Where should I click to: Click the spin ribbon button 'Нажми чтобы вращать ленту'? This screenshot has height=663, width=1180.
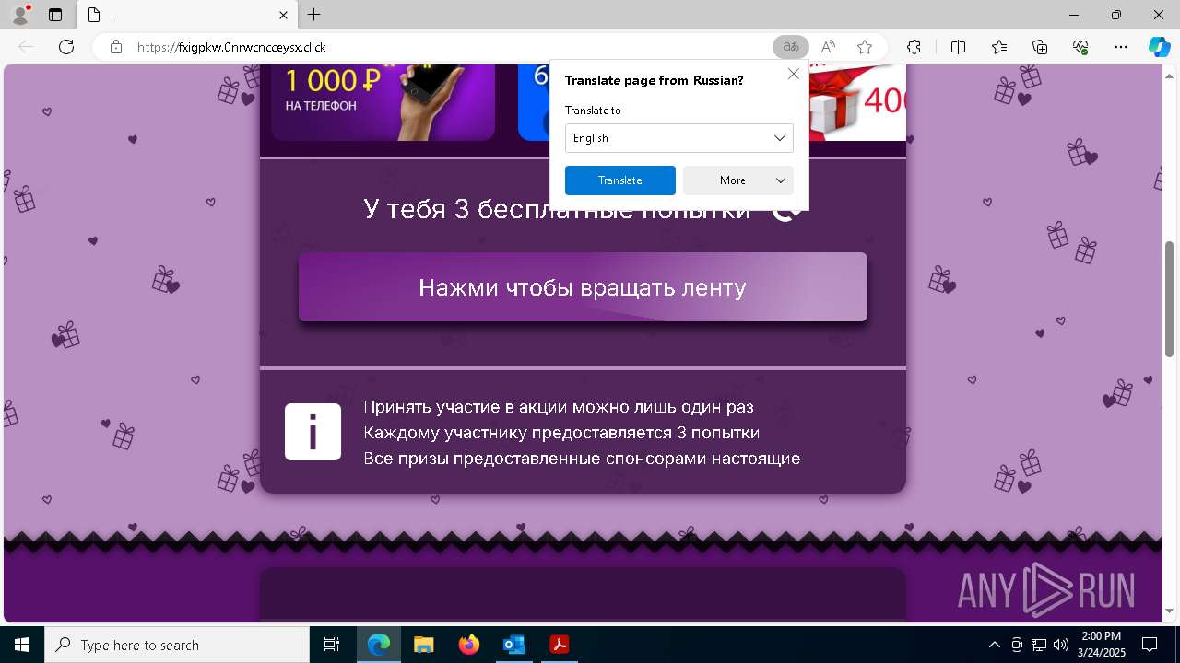(x=583, y=287)
